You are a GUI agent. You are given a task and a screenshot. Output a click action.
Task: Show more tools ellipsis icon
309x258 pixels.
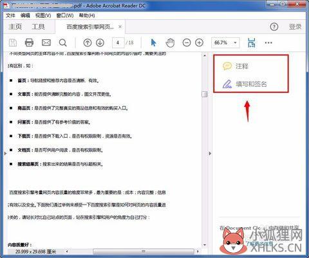click(x=268, y=42)
